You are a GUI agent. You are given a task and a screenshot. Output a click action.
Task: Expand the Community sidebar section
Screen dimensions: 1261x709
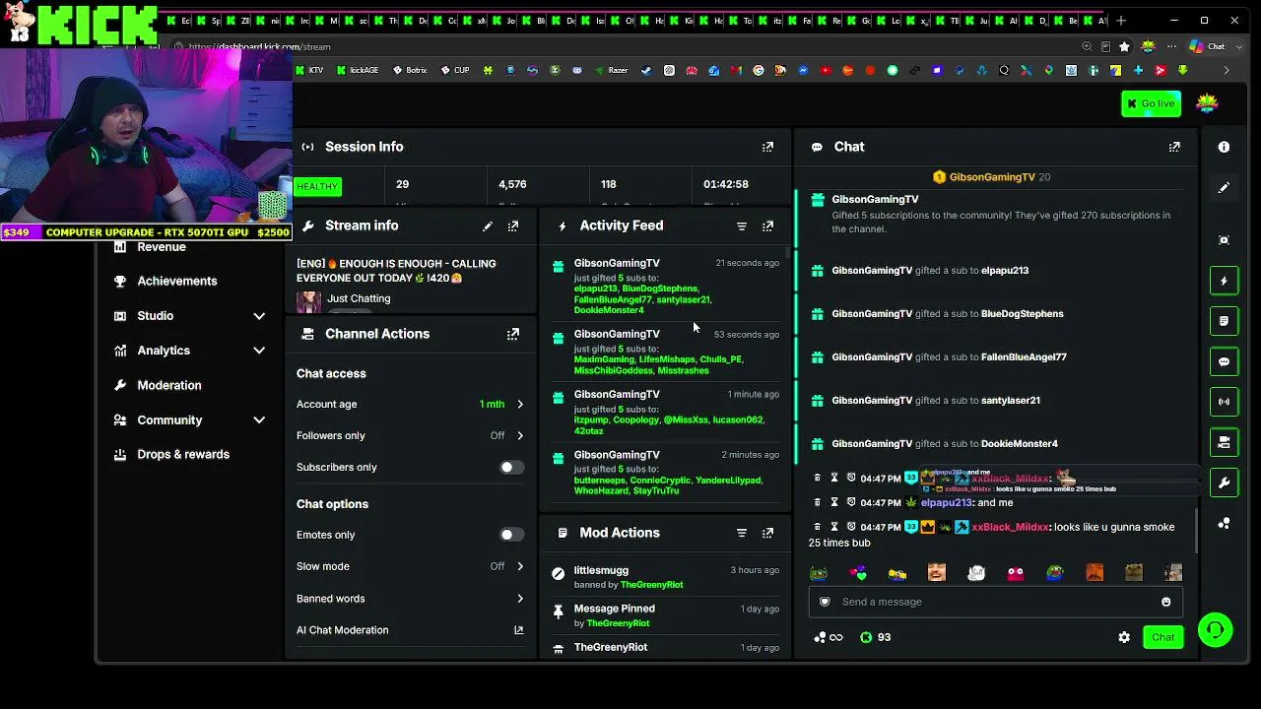click(259, 420)
